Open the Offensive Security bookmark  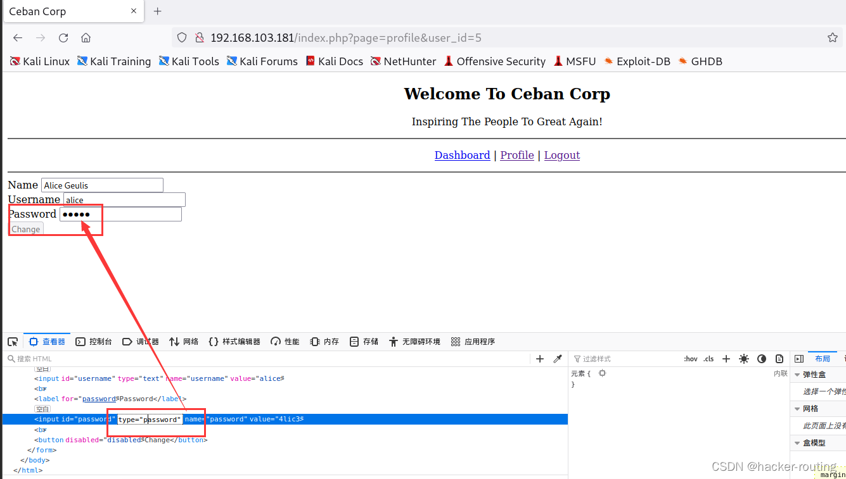494,61
